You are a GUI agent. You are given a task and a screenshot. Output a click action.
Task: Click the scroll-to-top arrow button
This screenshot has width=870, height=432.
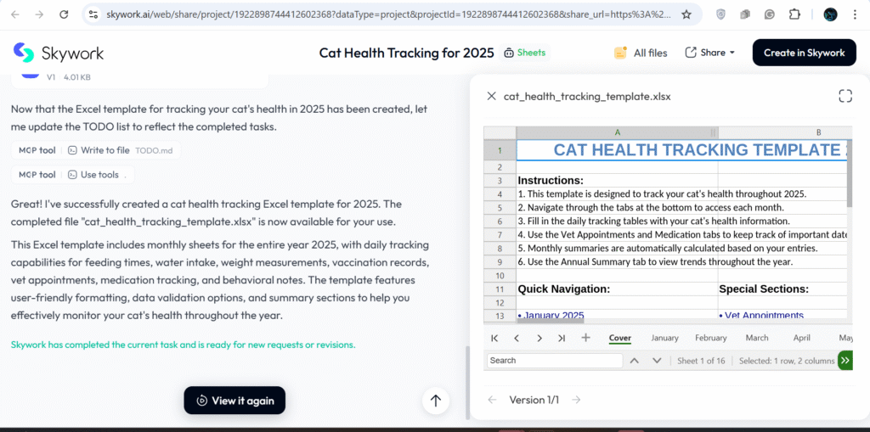pos(435,401)
